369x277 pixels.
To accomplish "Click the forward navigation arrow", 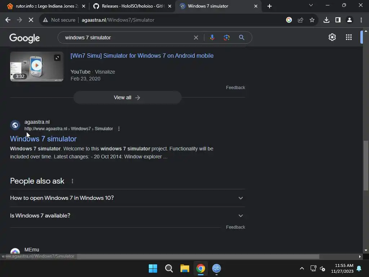I will point(19,20).
